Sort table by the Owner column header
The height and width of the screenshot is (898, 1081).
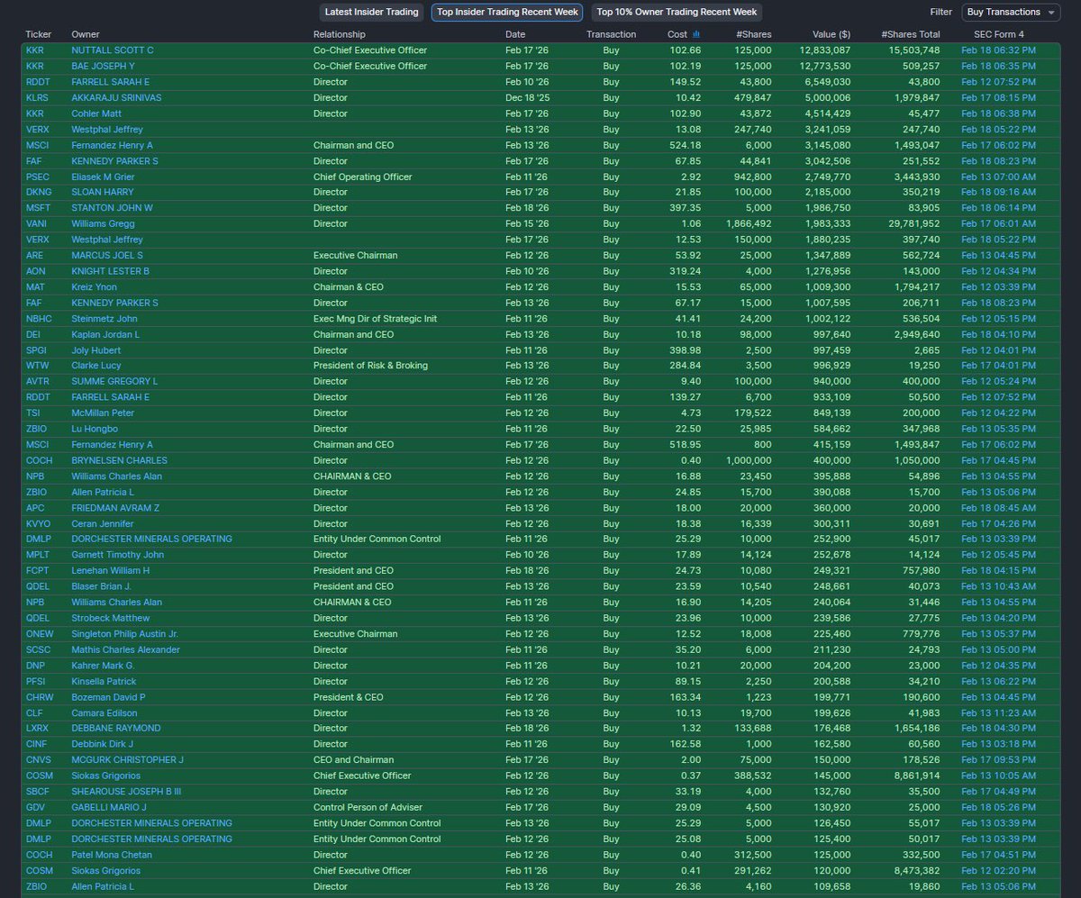pyautogui.click(x=86, y=34)
